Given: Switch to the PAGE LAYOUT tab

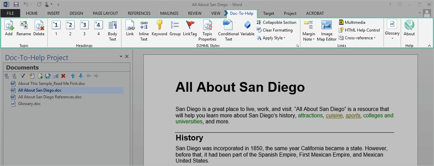Looking at the screenshot, I should tap(105, 13).
